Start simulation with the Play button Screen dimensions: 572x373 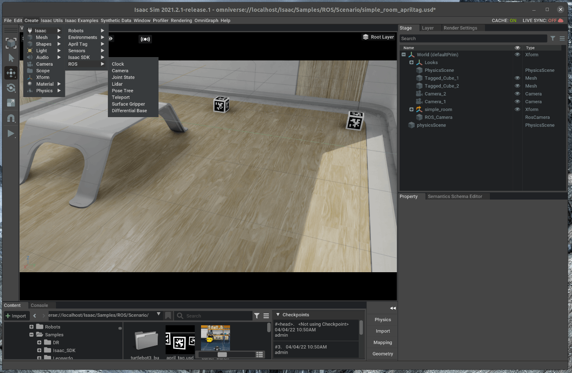pyautogui.click(x=11, y=133)
